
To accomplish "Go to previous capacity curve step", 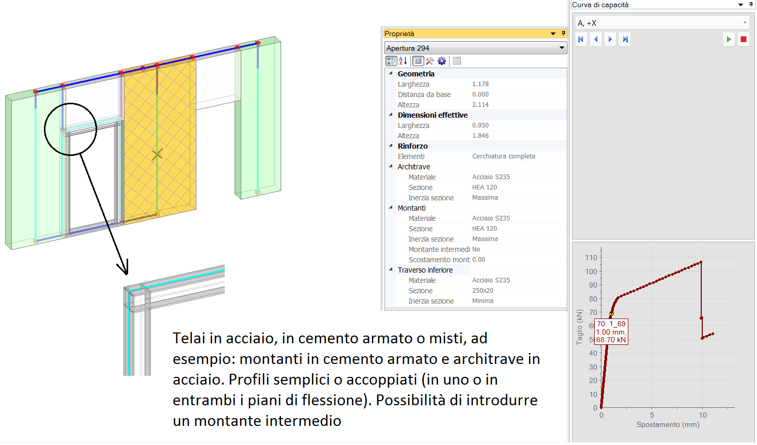I will click(x=596, y=39).
